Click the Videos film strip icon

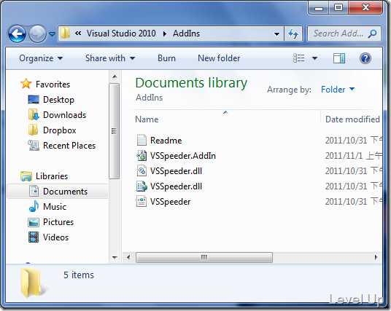[x=34, y=237]
